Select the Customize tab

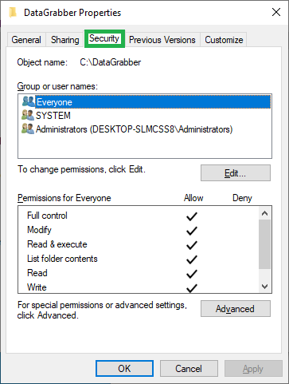pos(224,40)
